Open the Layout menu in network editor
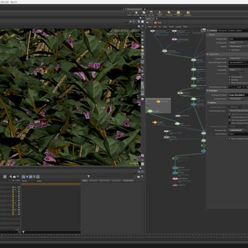248x248 pixels. [x=178, y=26]
